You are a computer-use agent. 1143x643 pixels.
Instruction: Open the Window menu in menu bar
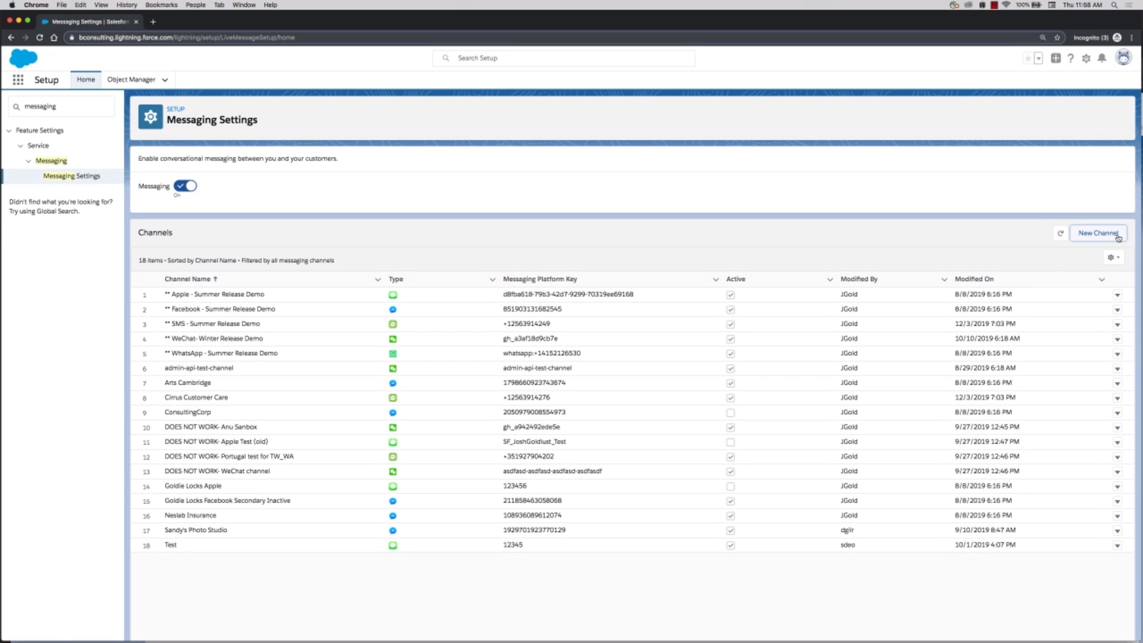point(244,5)
